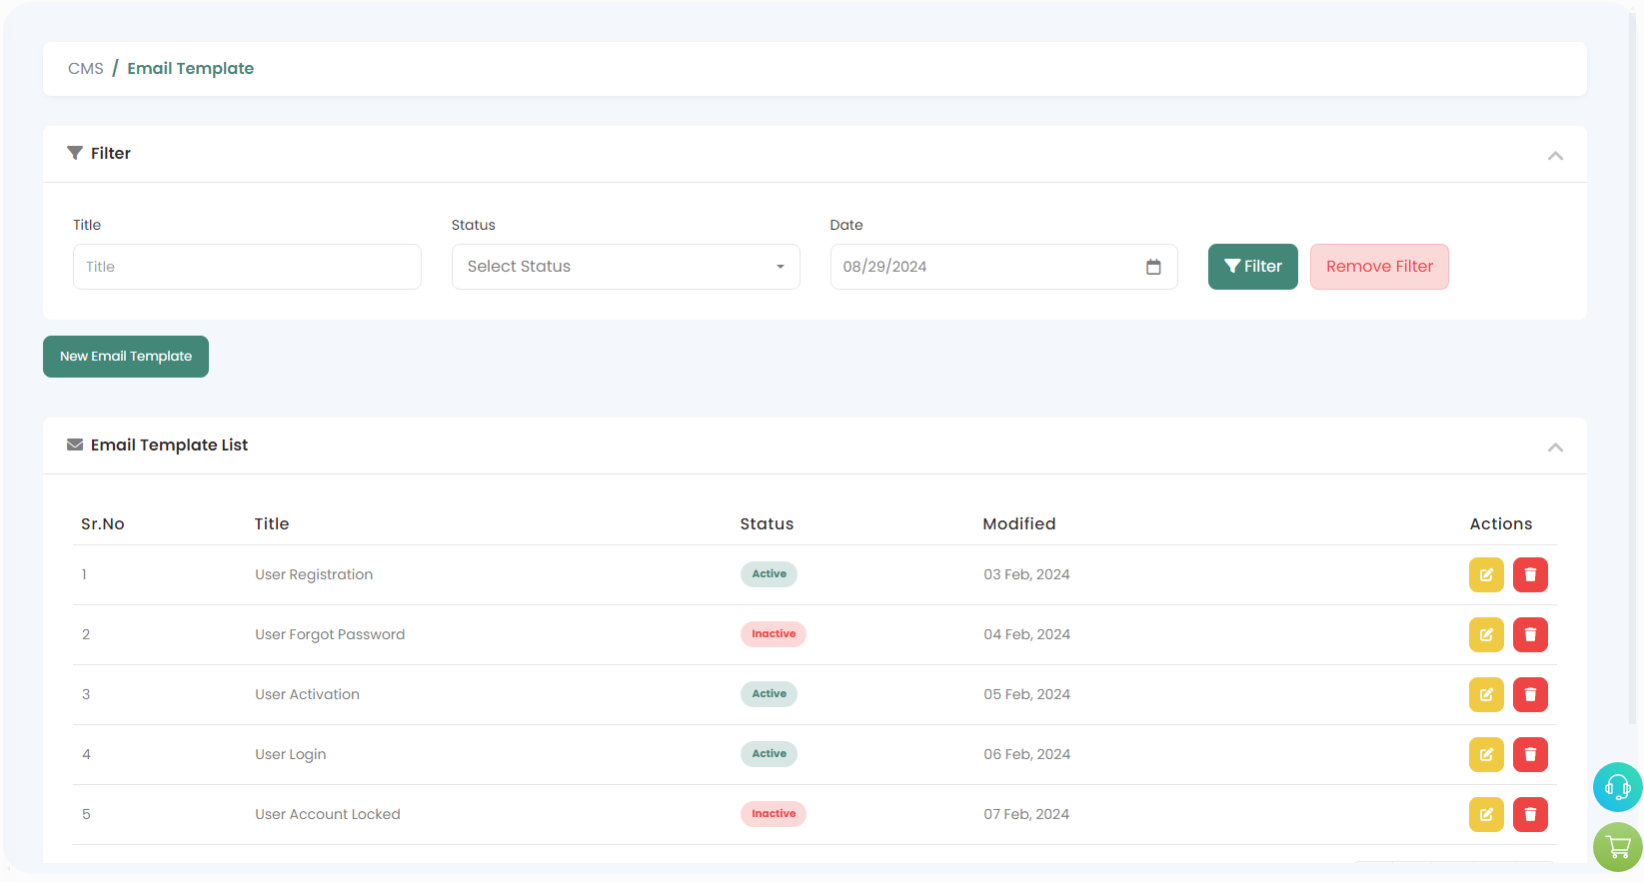Edit the User Registration template

(x=1486, y=574)
